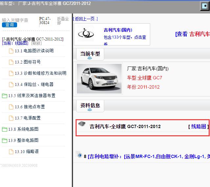
Task: Select the 当前车型 tab
Action: [x=90, y=54]
